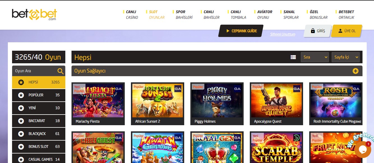Click the star icon beside BACCARAT

pos(21,121)
